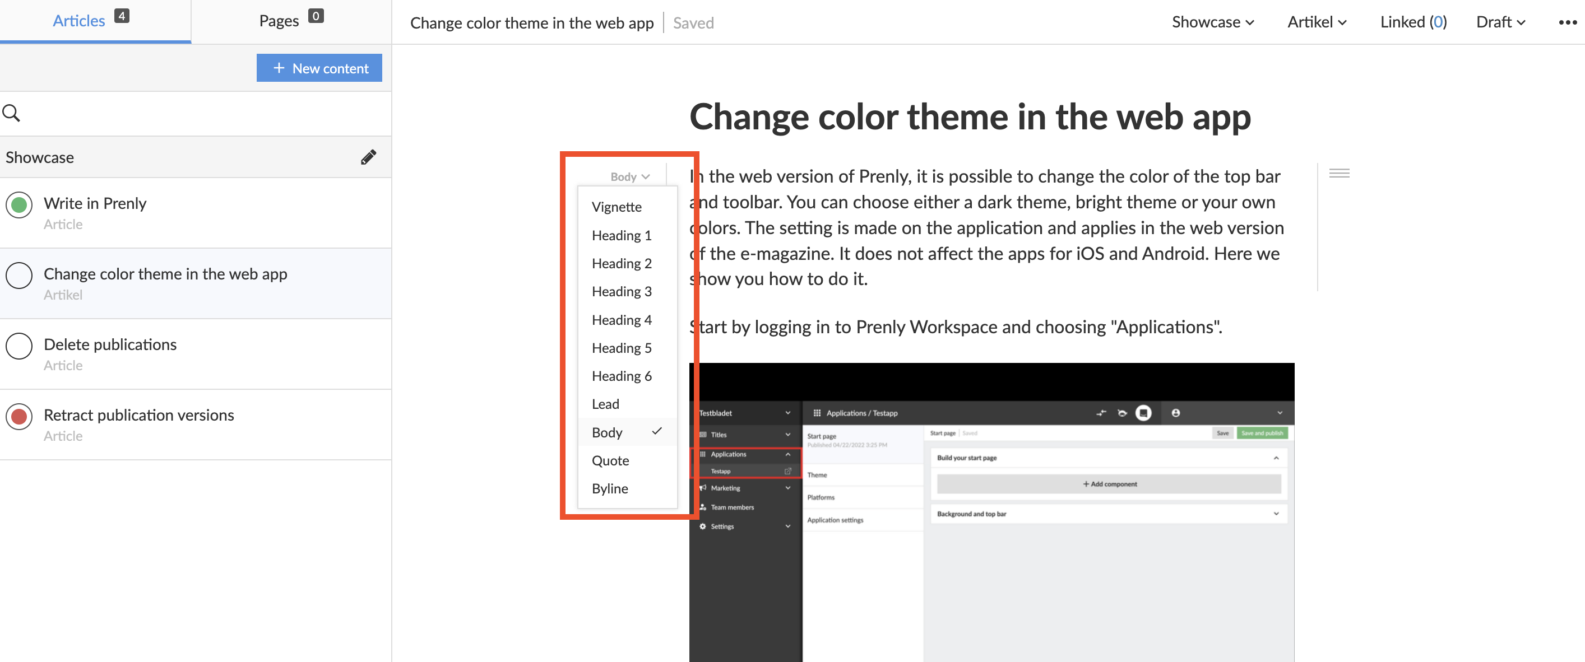Click the paragraph drag handle lines icon
Image resolution: width=1585 pixels, height=662 pixels.
pos(1339,174)
